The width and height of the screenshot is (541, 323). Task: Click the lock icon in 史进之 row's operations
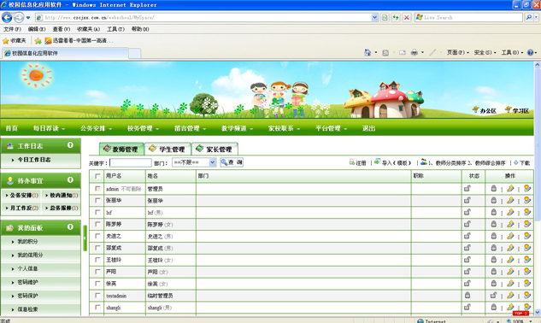(494, 236)
